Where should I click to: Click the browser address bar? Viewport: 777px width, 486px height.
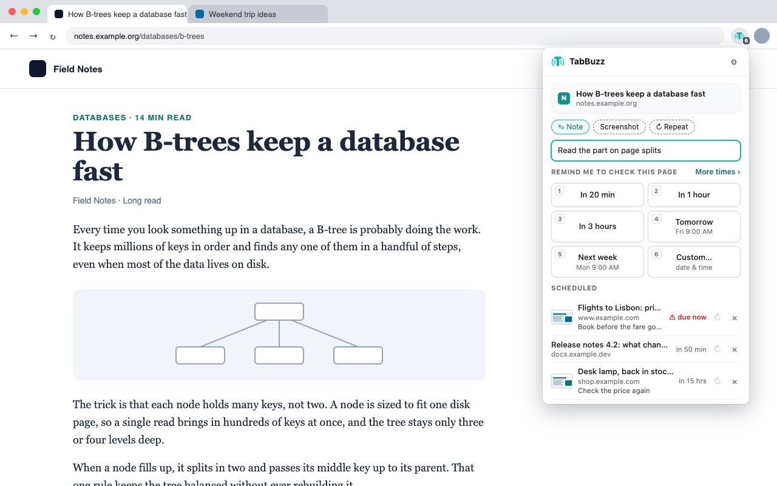point(395,36)
